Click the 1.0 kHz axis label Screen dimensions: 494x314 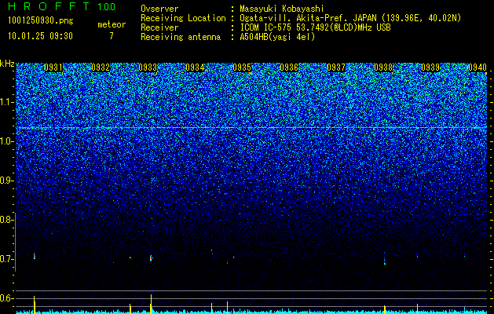click(x=6, y=141)
